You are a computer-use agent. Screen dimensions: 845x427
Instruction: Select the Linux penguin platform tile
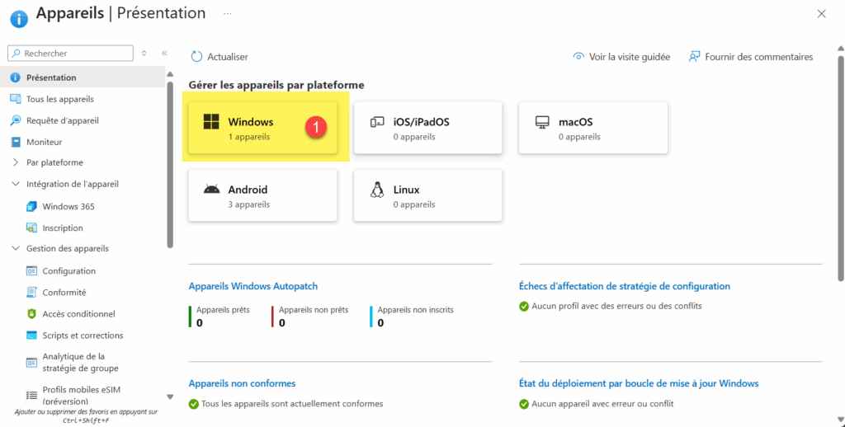427,196
